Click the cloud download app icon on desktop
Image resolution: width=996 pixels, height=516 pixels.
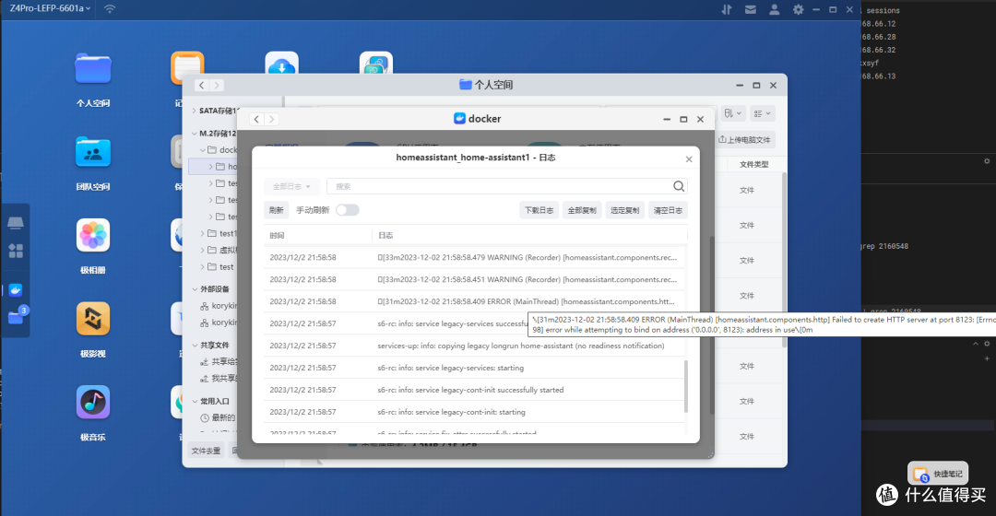pyautogui.click(x=281, y=64)
